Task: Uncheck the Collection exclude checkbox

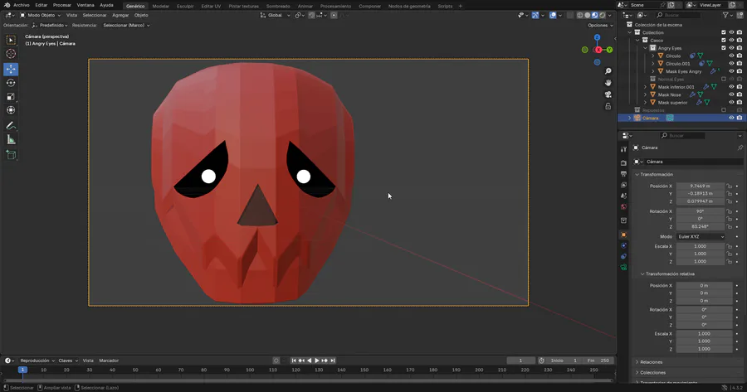Action: tap(724, 32)
